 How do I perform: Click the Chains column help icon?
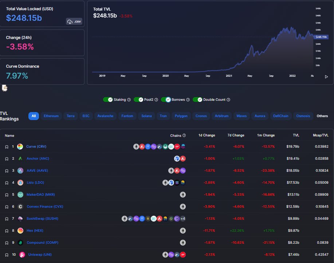(184, 135)
